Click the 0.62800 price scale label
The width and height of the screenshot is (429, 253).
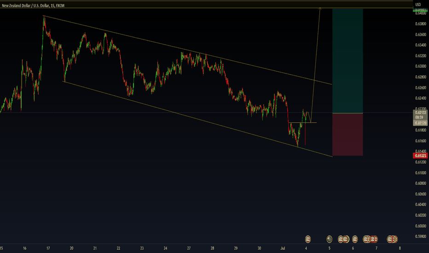tap(421, 77)
